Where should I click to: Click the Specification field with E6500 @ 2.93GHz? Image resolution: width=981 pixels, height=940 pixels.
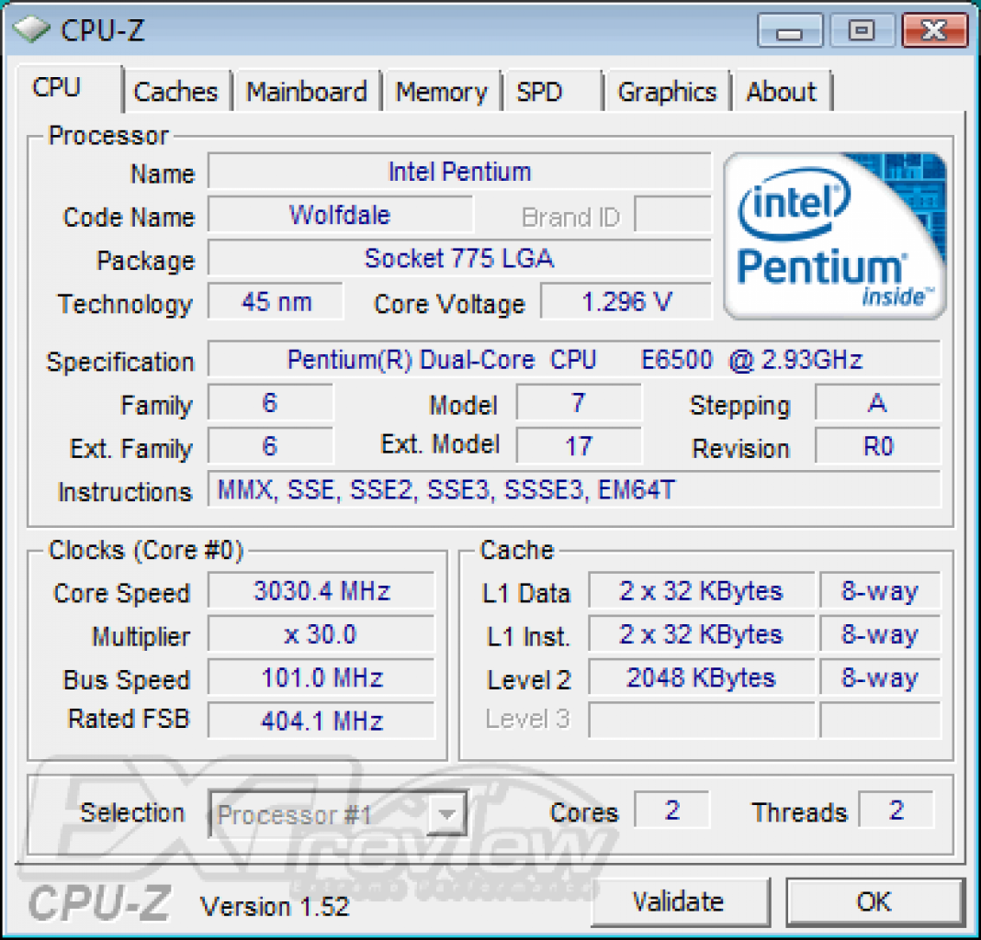point(574,360)
